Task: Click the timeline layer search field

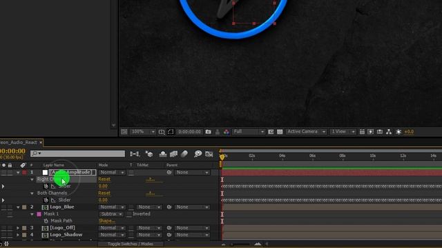Action: 77,154
